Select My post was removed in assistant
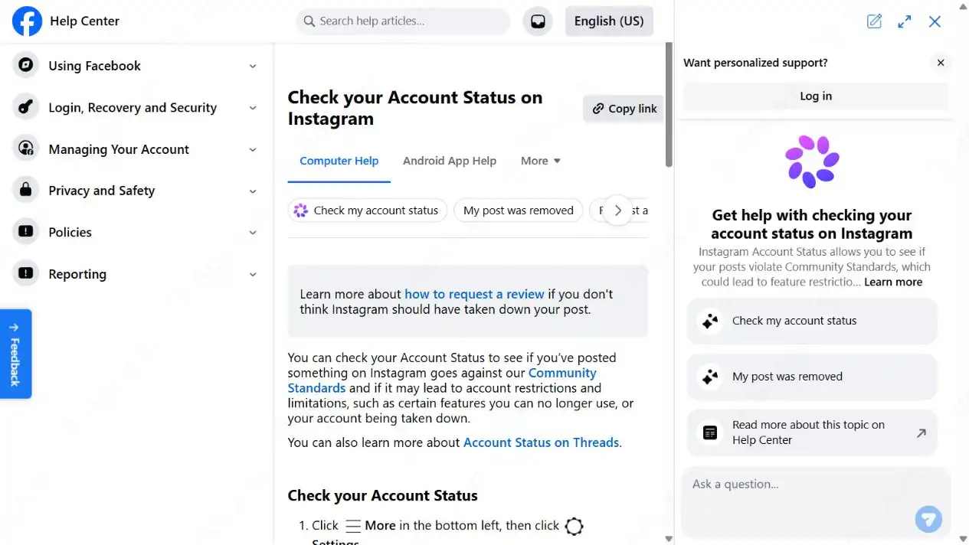This screenshot has height=545, width=969. coord(812,377)
